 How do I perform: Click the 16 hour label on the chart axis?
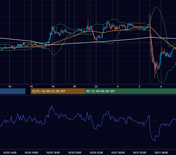[x=31, y=87]
